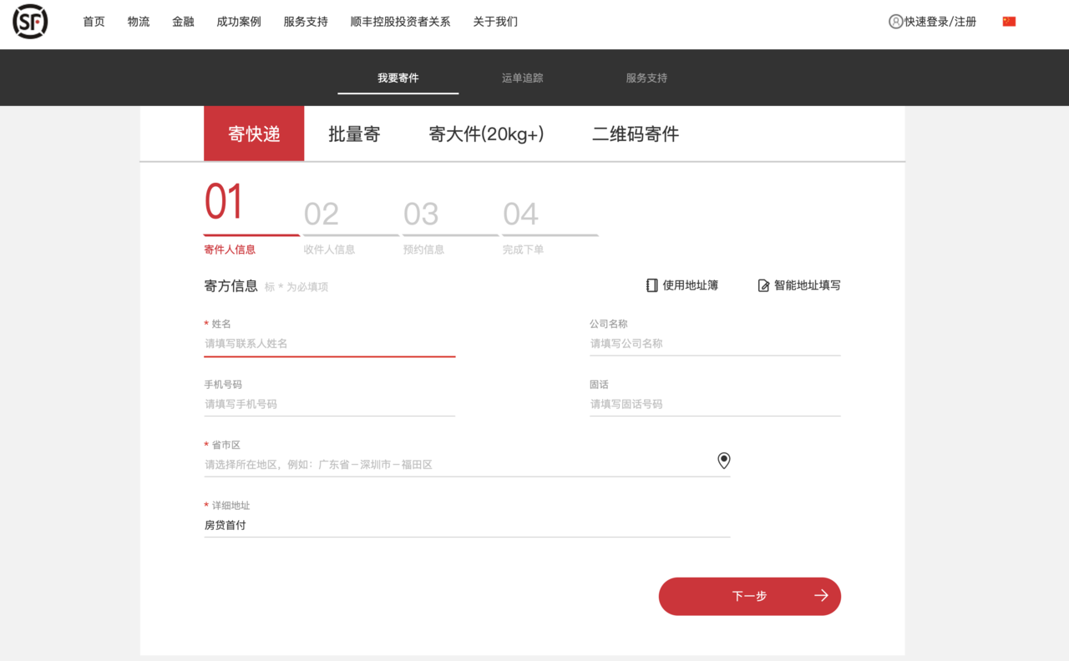Open the 顺丰控股投资者关系 link
This screenshot has width=1069, height=661.
(400, 22)
